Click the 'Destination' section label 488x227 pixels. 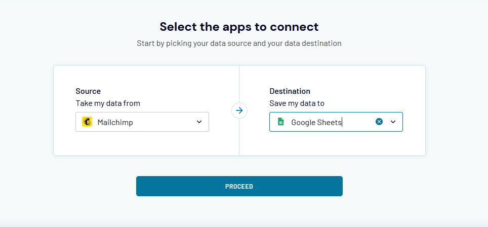coord(290,91)
